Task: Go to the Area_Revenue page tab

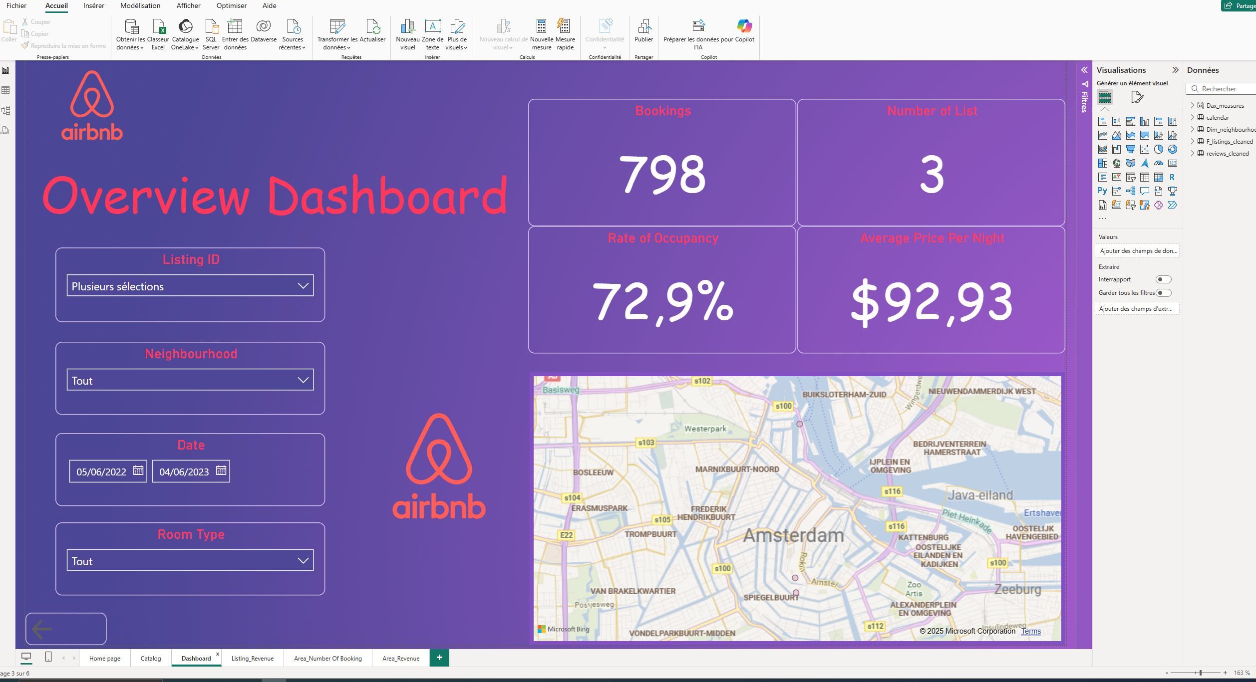Action: pyautogui.click(x=401, y=658)
